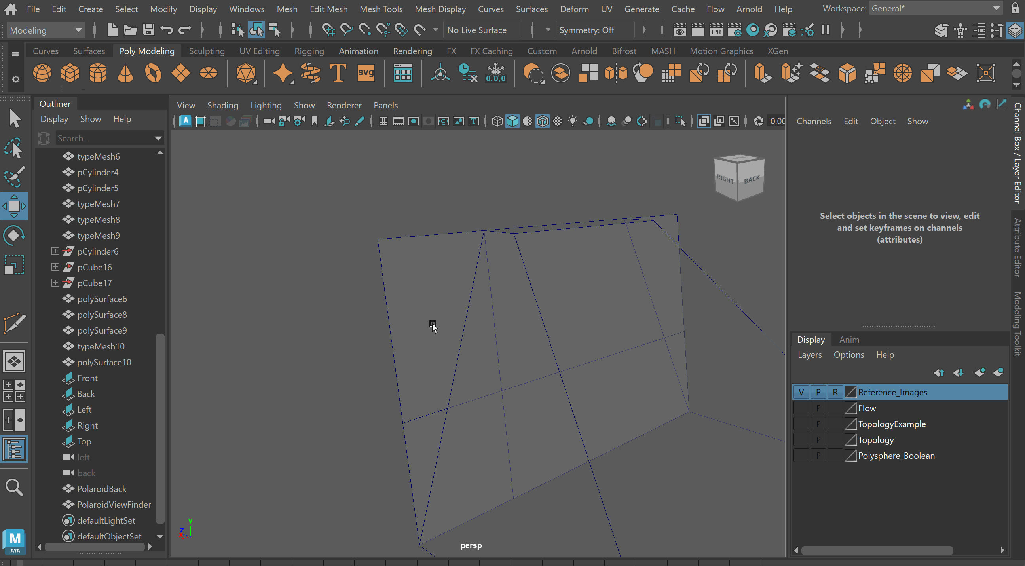This screenshot has width=1025, height=566.
Task: Switch to the Sculpting shelf tab
Action: [x=207, y=51]
